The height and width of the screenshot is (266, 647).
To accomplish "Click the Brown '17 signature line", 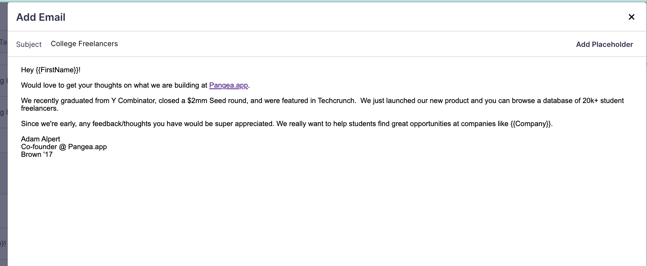I will click(x=37, y=154).
